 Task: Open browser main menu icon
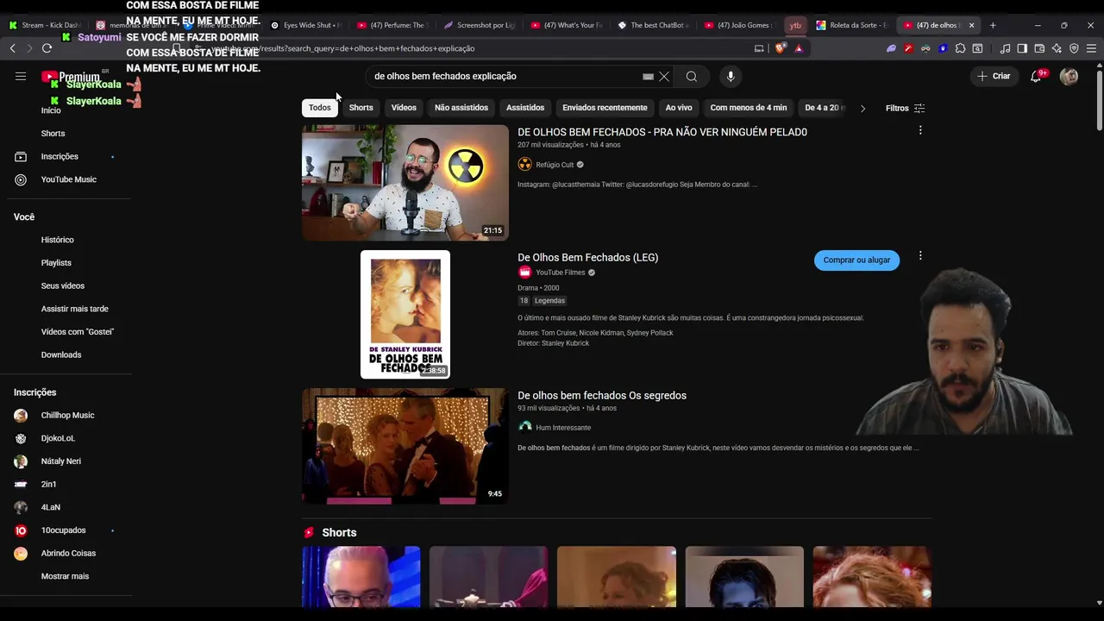click(x=1091, y=48)
